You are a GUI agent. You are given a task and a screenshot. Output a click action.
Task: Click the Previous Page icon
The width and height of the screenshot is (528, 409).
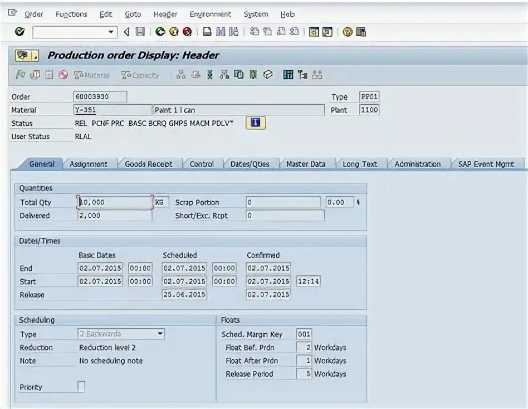pyautogui.click(x=268, y=32)
